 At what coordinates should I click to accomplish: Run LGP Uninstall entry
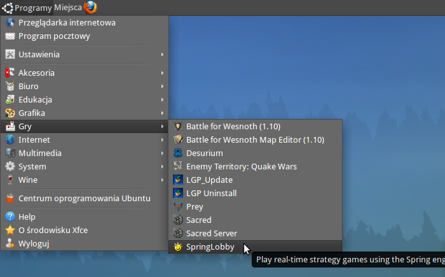256,193
